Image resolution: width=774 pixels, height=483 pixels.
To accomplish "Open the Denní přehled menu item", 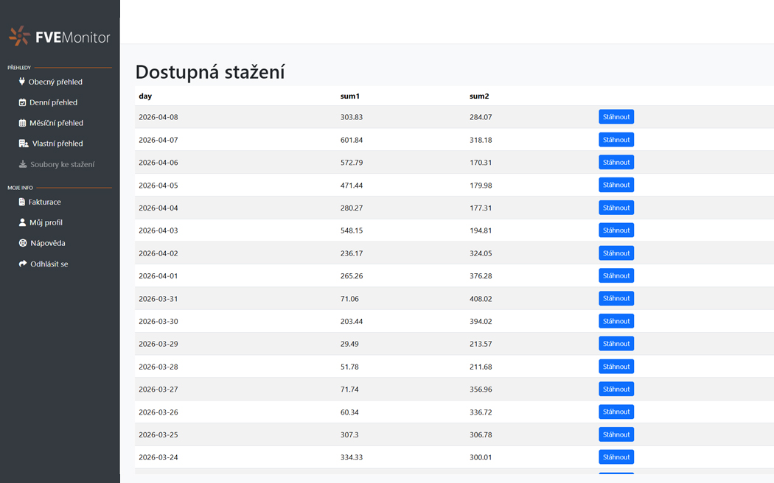I will pos(53,102).
